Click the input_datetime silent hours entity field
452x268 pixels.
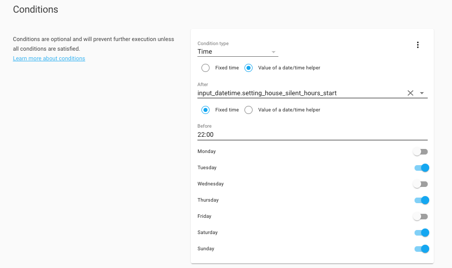tap(299, 93)
